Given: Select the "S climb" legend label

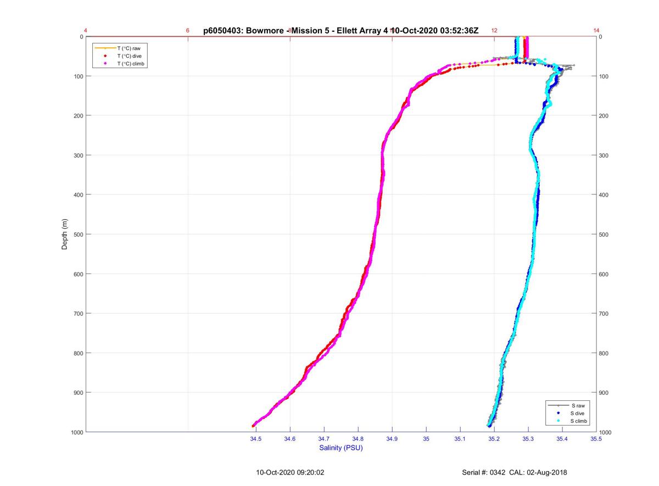Looking at the screenshot, I should [x=580, y=421].
